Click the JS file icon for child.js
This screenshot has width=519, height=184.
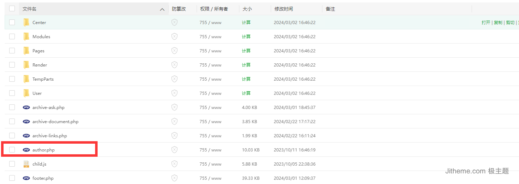[x=26, y=164]
